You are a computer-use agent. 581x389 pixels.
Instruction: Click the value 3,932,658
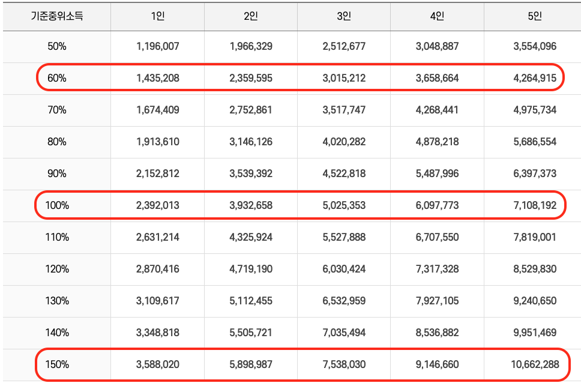pos(251,205)
